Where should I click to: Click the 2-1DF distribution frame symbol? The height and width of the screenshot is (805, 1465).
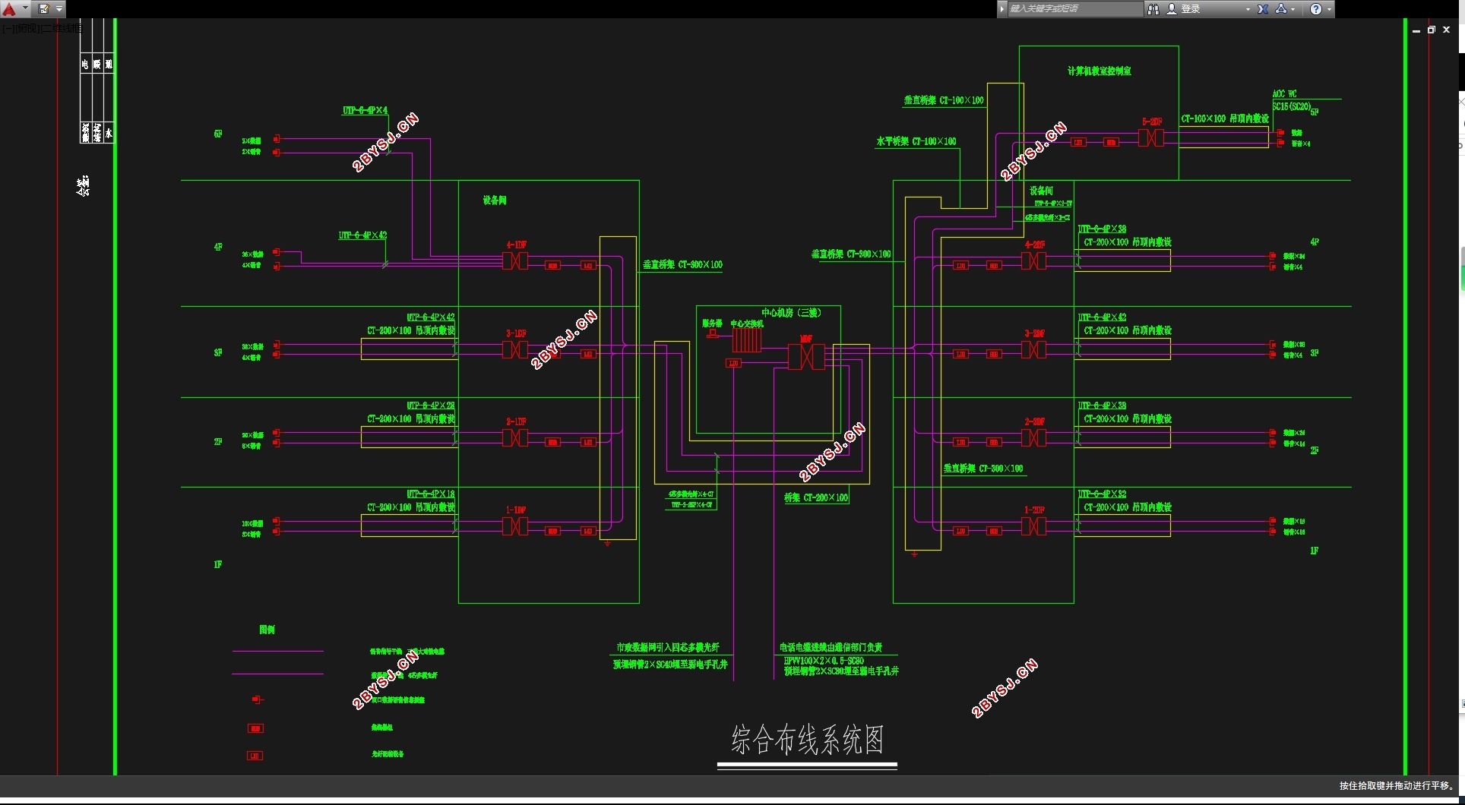click(515, 438)
